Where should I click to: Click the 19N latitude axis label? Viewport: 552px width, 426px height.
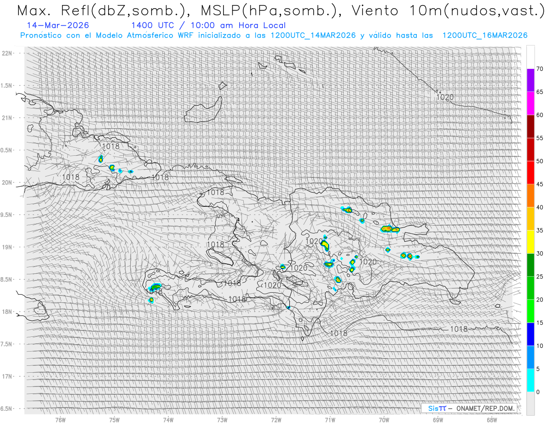click(x=7, y=247)
